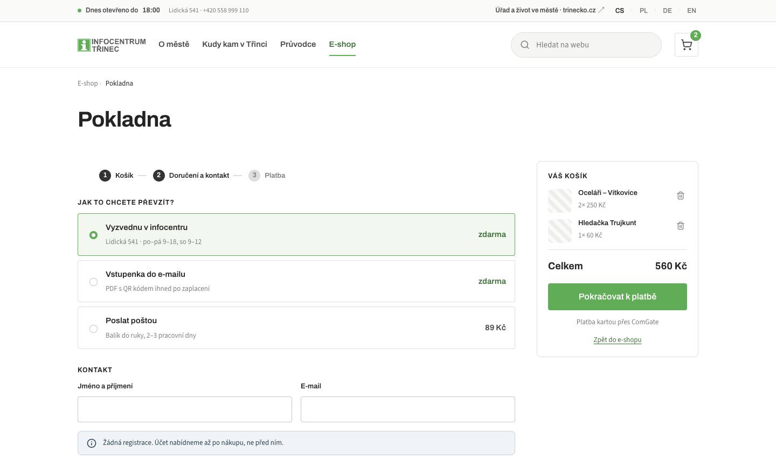Click Pokračovat k platbě button
The width and height of the screenshot is (776, 474).
[x=618, y=297]
